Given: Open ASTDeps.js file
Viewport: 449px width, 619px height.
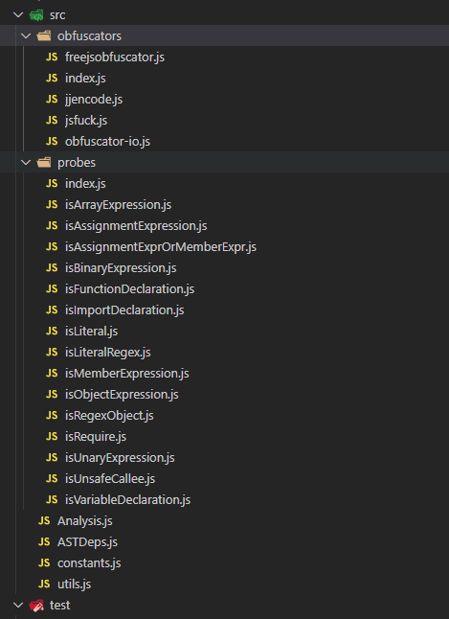Looking at the screenshot, I should pos(87,542).
